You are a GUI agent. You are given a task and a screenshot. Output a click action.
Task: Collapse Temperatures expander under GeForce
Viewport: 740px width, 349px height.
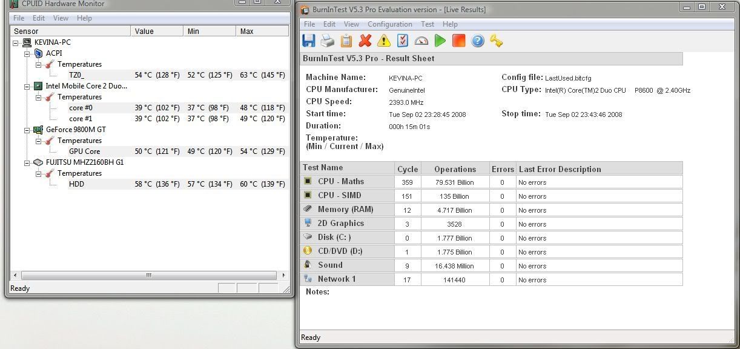(x=39, y=141)
